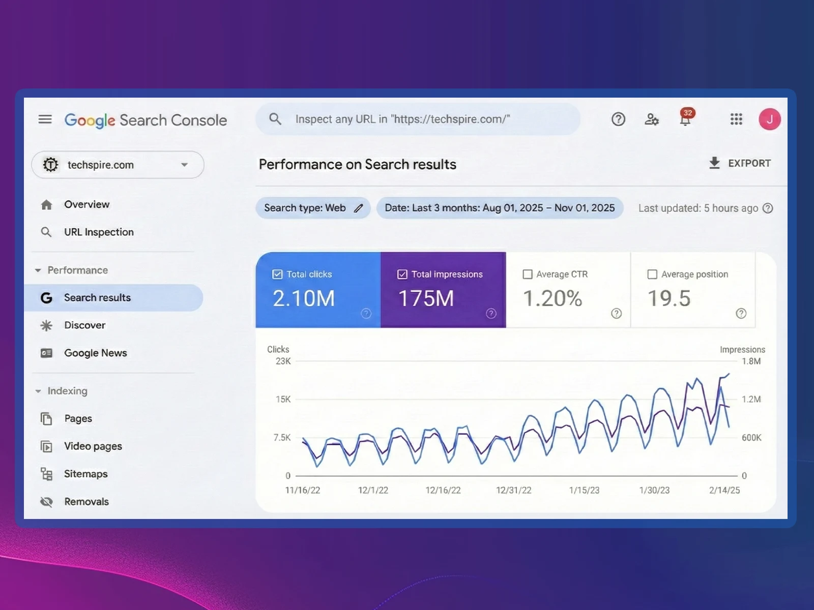Viewport: 814px width, 610px height.
Task: Open the Google apps grid
Action: (x=736, y=119)
